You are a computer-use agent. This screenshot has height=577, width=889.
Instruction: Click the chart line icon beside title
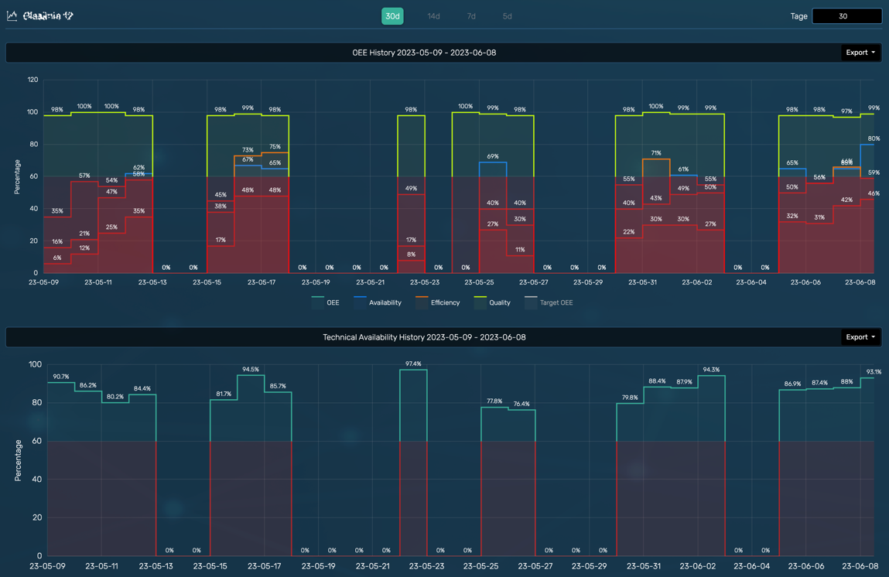coord(12,16)
